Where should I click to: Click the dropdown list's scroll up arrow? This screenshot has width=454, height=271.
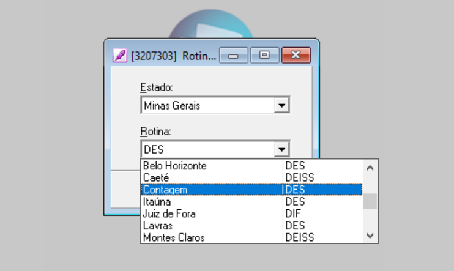(x=370, y=168)
